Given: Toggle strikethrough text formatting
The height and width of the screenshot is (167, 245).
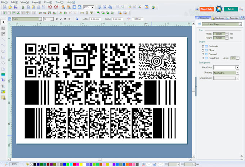Looking at the screenshot, I should point(70,19).
